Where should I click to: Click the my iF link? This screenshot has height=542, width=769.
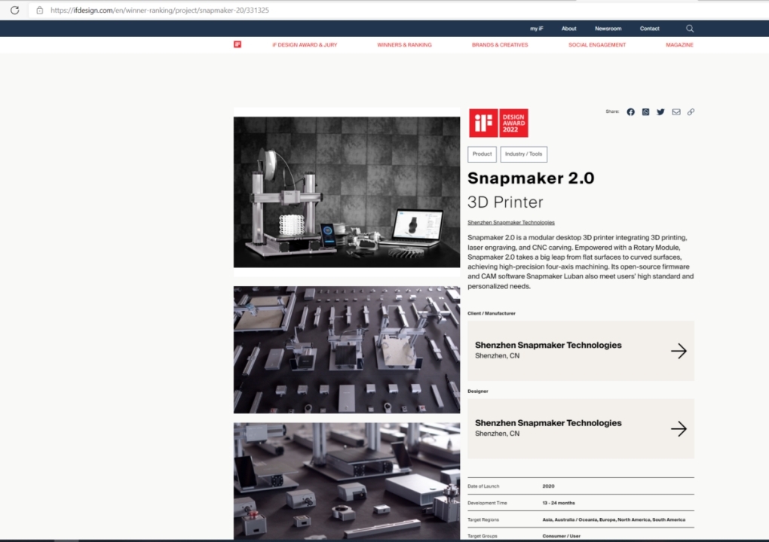[536, 28]
